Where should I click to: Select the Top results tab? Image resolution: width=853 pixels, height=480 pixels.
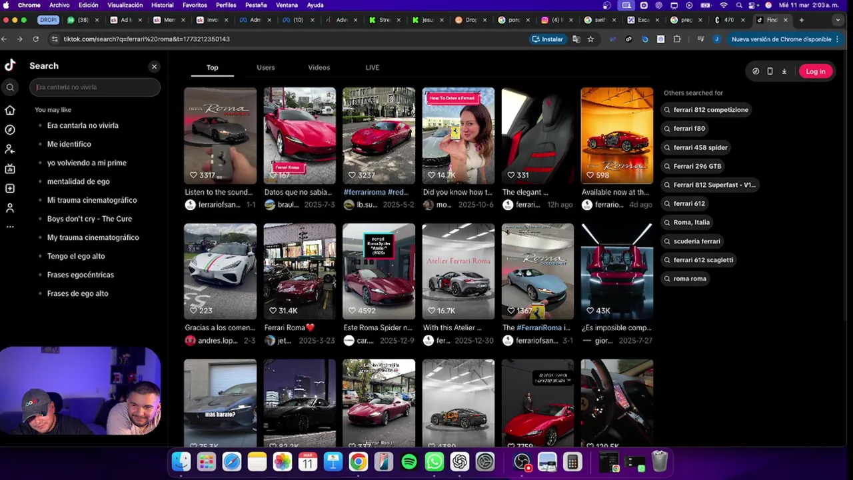(x=212, y=67)
